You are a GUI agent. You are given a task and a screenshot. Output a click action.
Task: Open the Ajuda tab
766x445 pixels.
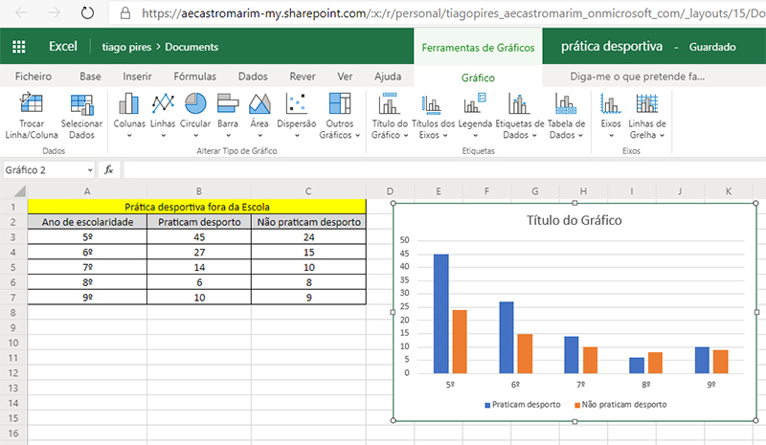click(x=388, y=77)
